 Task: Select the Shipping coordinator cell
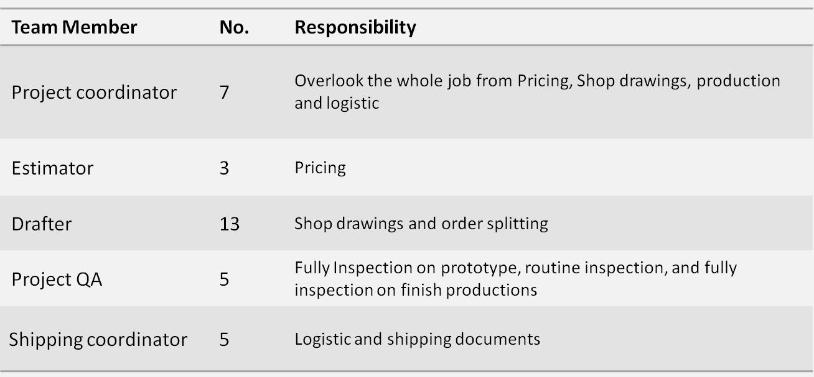pos(98,340)
